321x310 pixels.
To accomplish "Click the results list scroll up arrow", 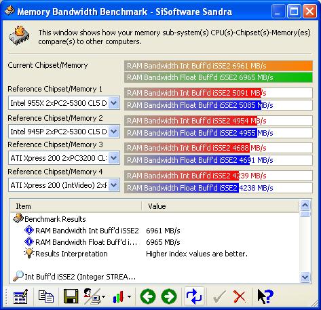I will coord(305,206).
